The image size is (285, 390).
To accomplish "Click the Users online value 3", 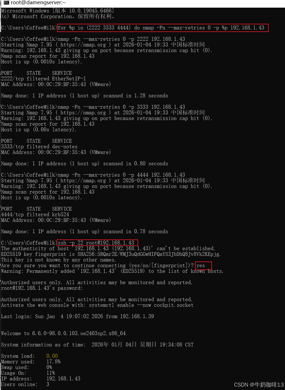I will click(x=48, y=384).
